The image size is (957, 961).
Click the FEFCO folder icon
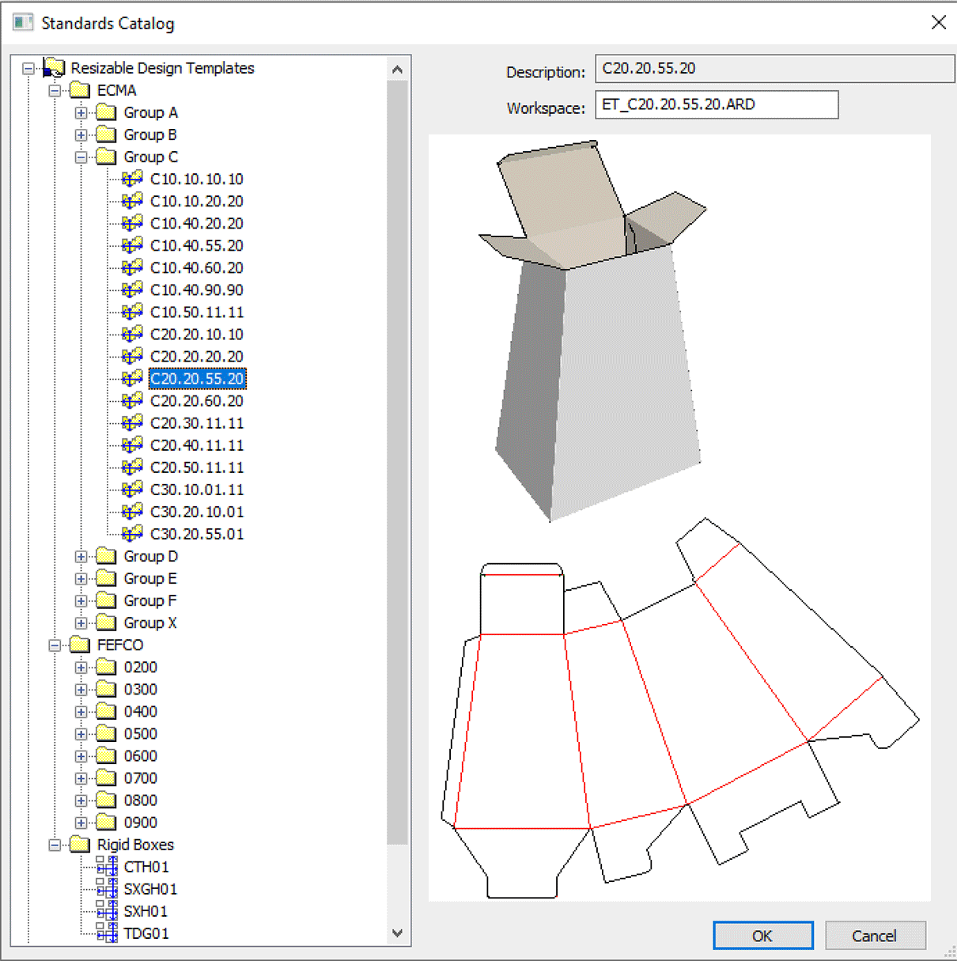80,645
